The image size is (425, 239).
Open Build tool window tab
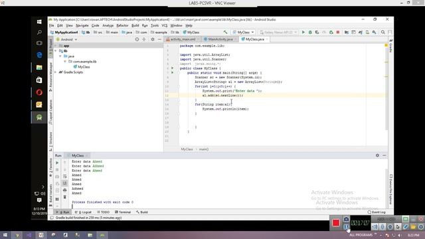pyautogui.click(x=142, y=212)
